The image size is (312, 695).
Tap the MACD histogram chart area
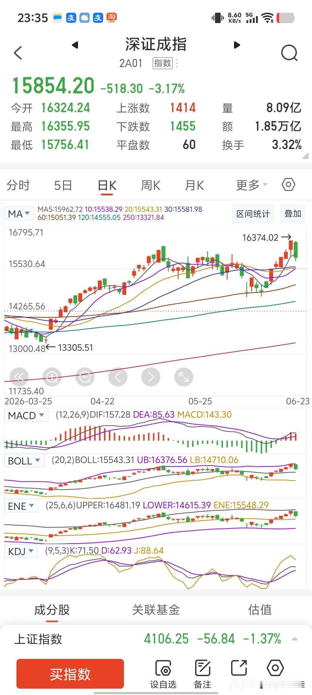[155, 437]
